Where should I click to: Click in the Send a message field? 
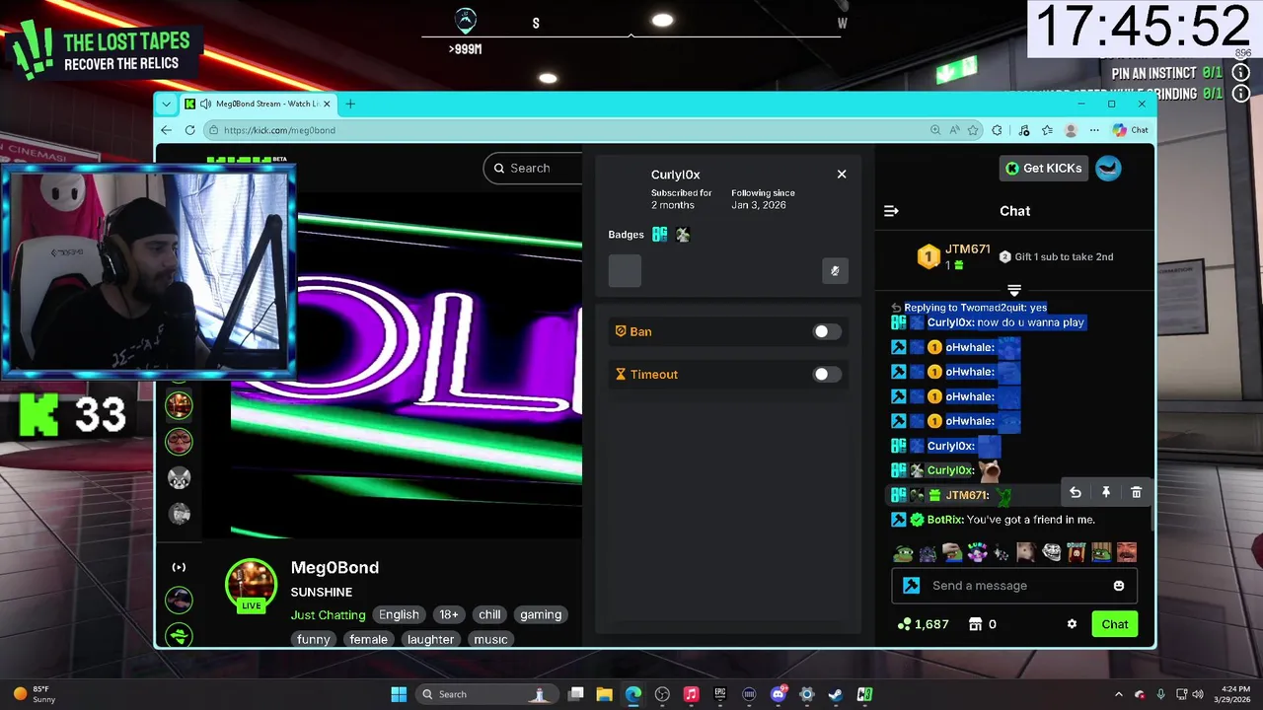pos(1015,586)
